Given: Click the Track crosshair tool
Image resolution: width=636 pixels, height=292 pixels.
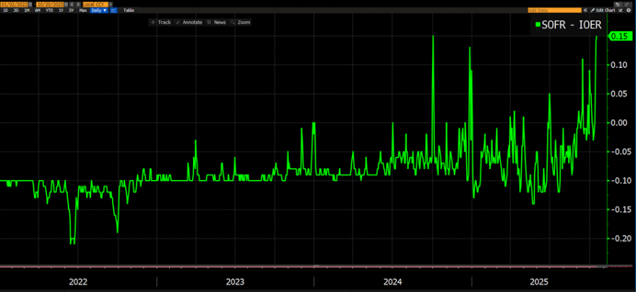Looking at the screenshot, I should [x=161, y=22].
